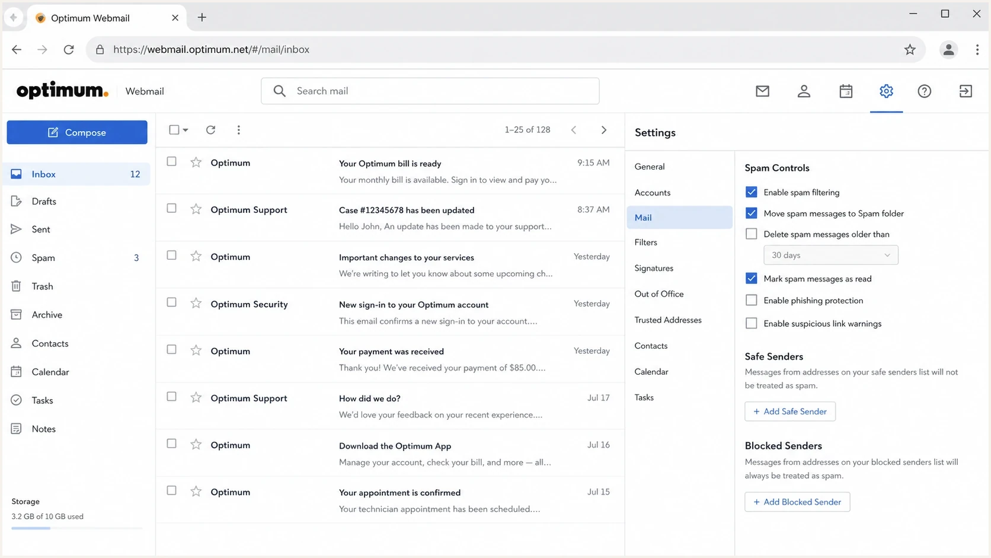Open the settings gear icon
The image size is (991, 558).
point(886,91)
